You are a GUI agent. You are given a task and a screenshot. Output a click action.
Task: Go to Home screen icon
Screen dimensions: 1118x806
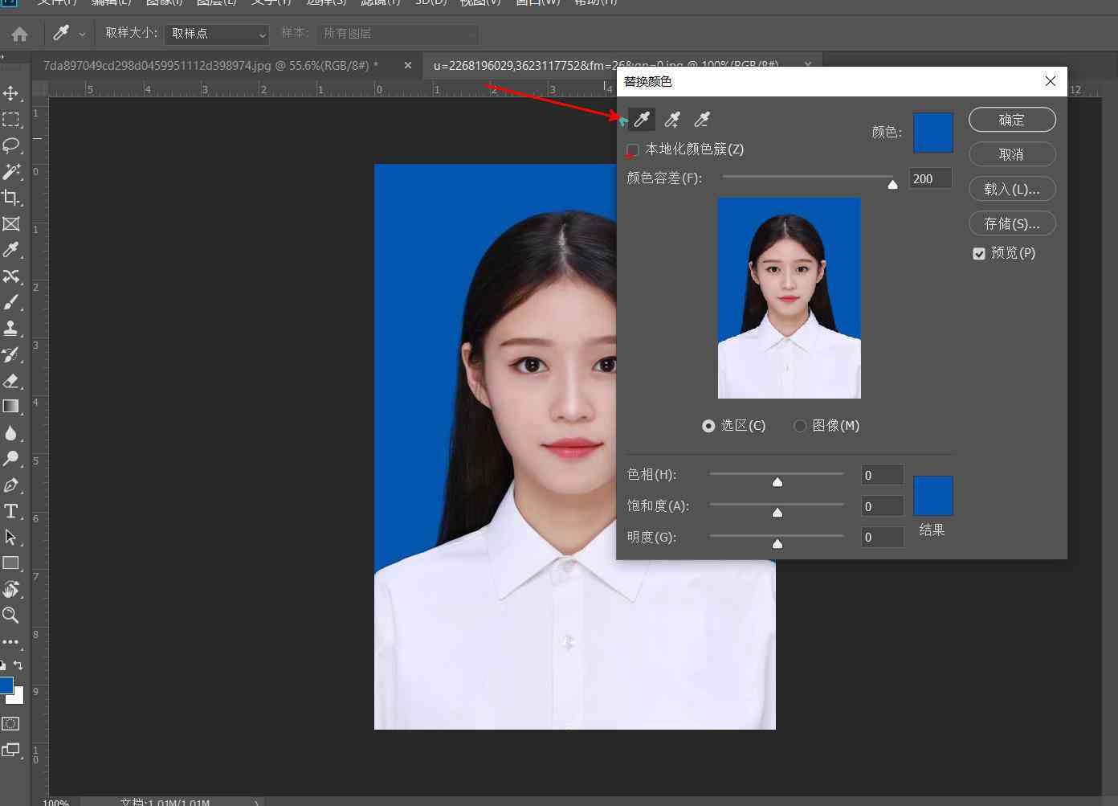pos(19,34)
